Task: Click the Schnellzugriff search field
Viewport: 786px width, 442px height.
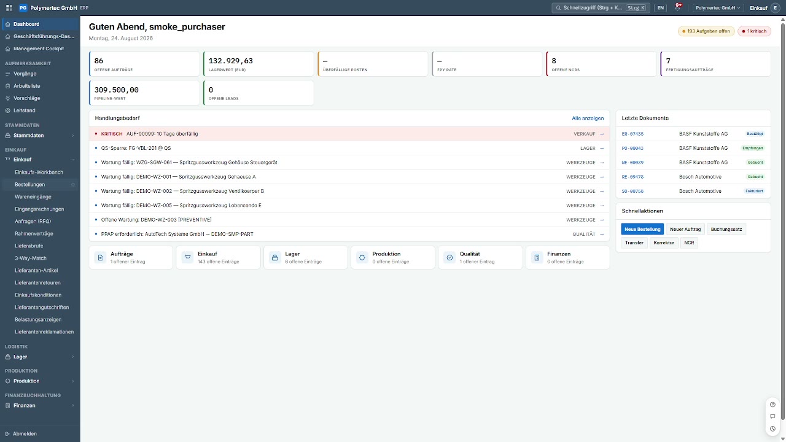Action: click(x=601, y=8)
